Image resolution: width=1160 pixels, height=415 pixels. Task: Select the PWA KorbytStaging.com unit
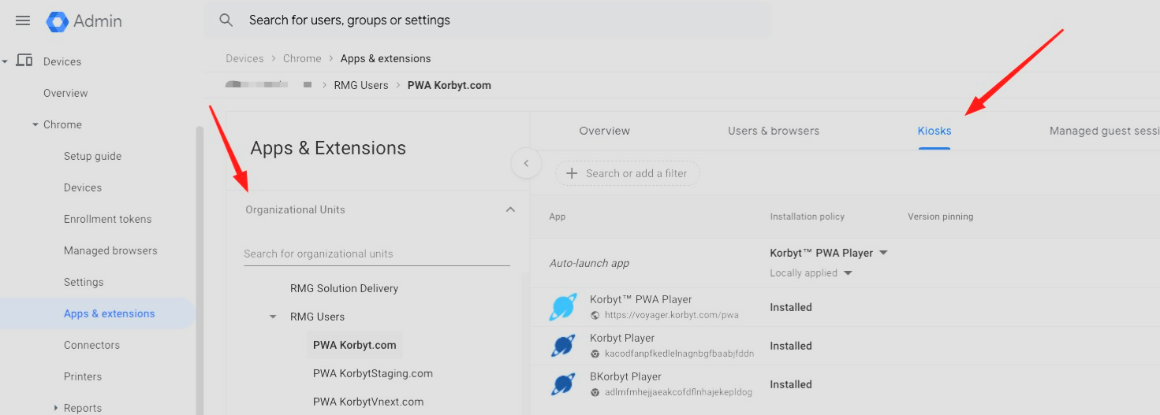(372, 373)
